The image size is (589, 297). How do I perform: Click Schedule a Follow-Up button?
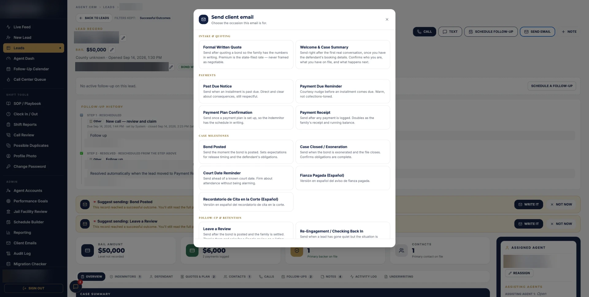coord(552,86)
